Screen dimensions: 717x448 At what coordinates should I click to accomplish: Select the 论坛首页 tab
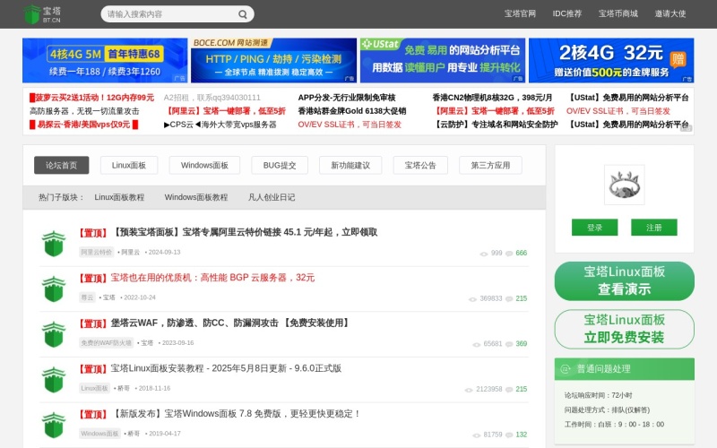click(x=61, y=165)
